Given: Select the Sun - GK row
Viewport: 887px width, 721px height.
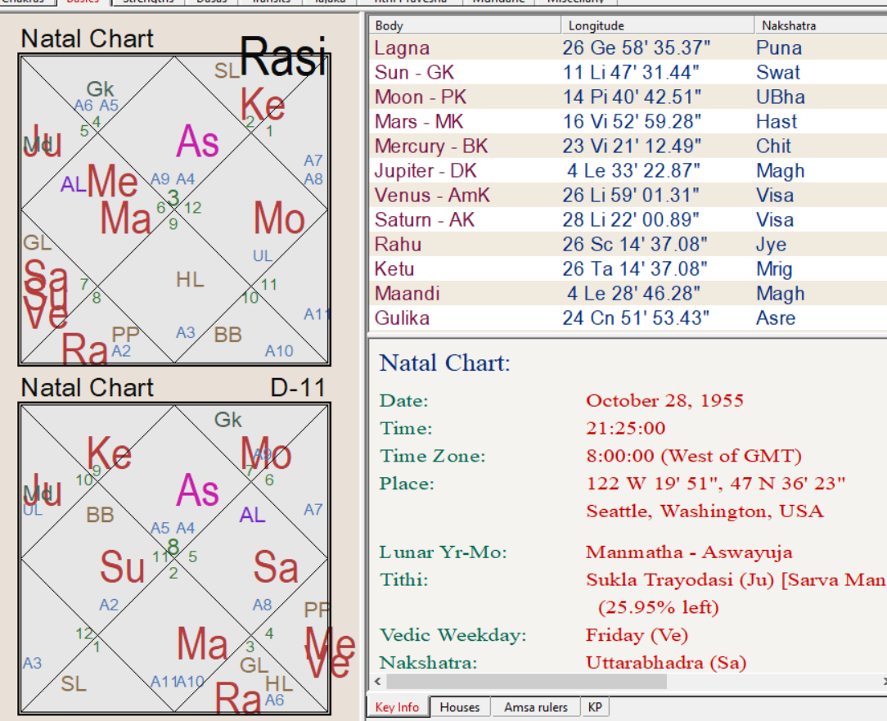Looking at the screenshot, I should 628,73.
